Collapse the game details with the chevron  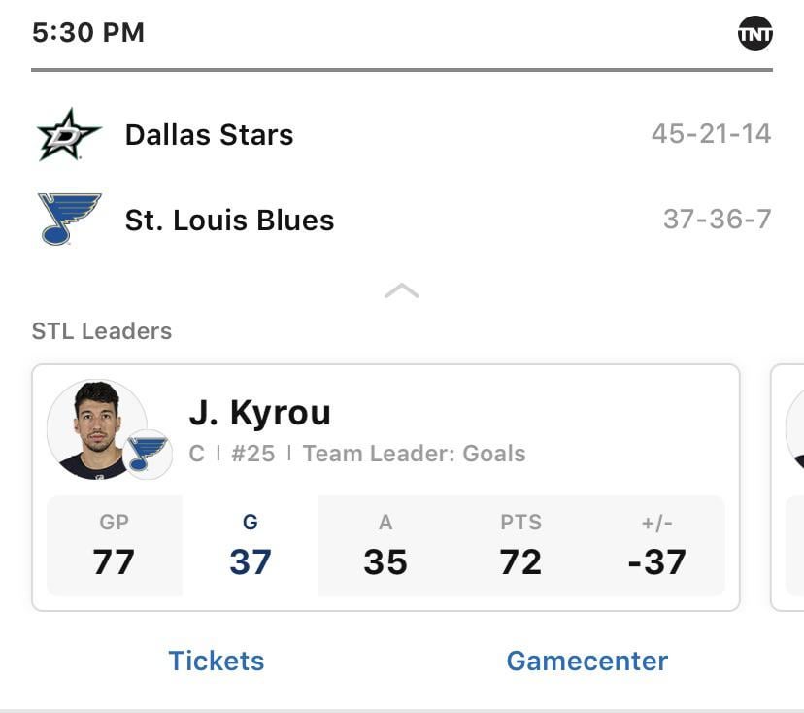click(x=401, y=290)
